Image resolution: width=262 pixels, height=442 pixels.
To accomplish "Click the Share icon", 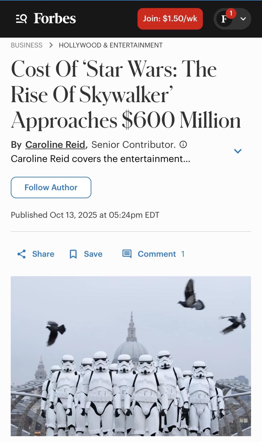I will click(21, 254).
